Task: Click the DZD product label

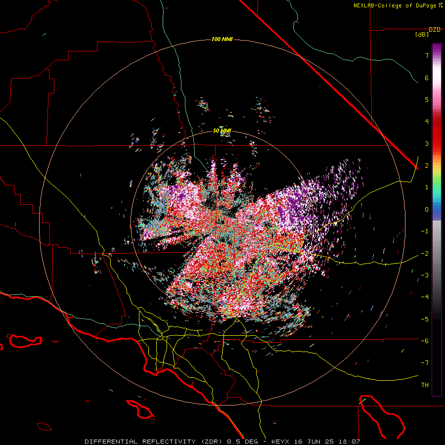Action: pyautogui.click(x=435, y=30)
